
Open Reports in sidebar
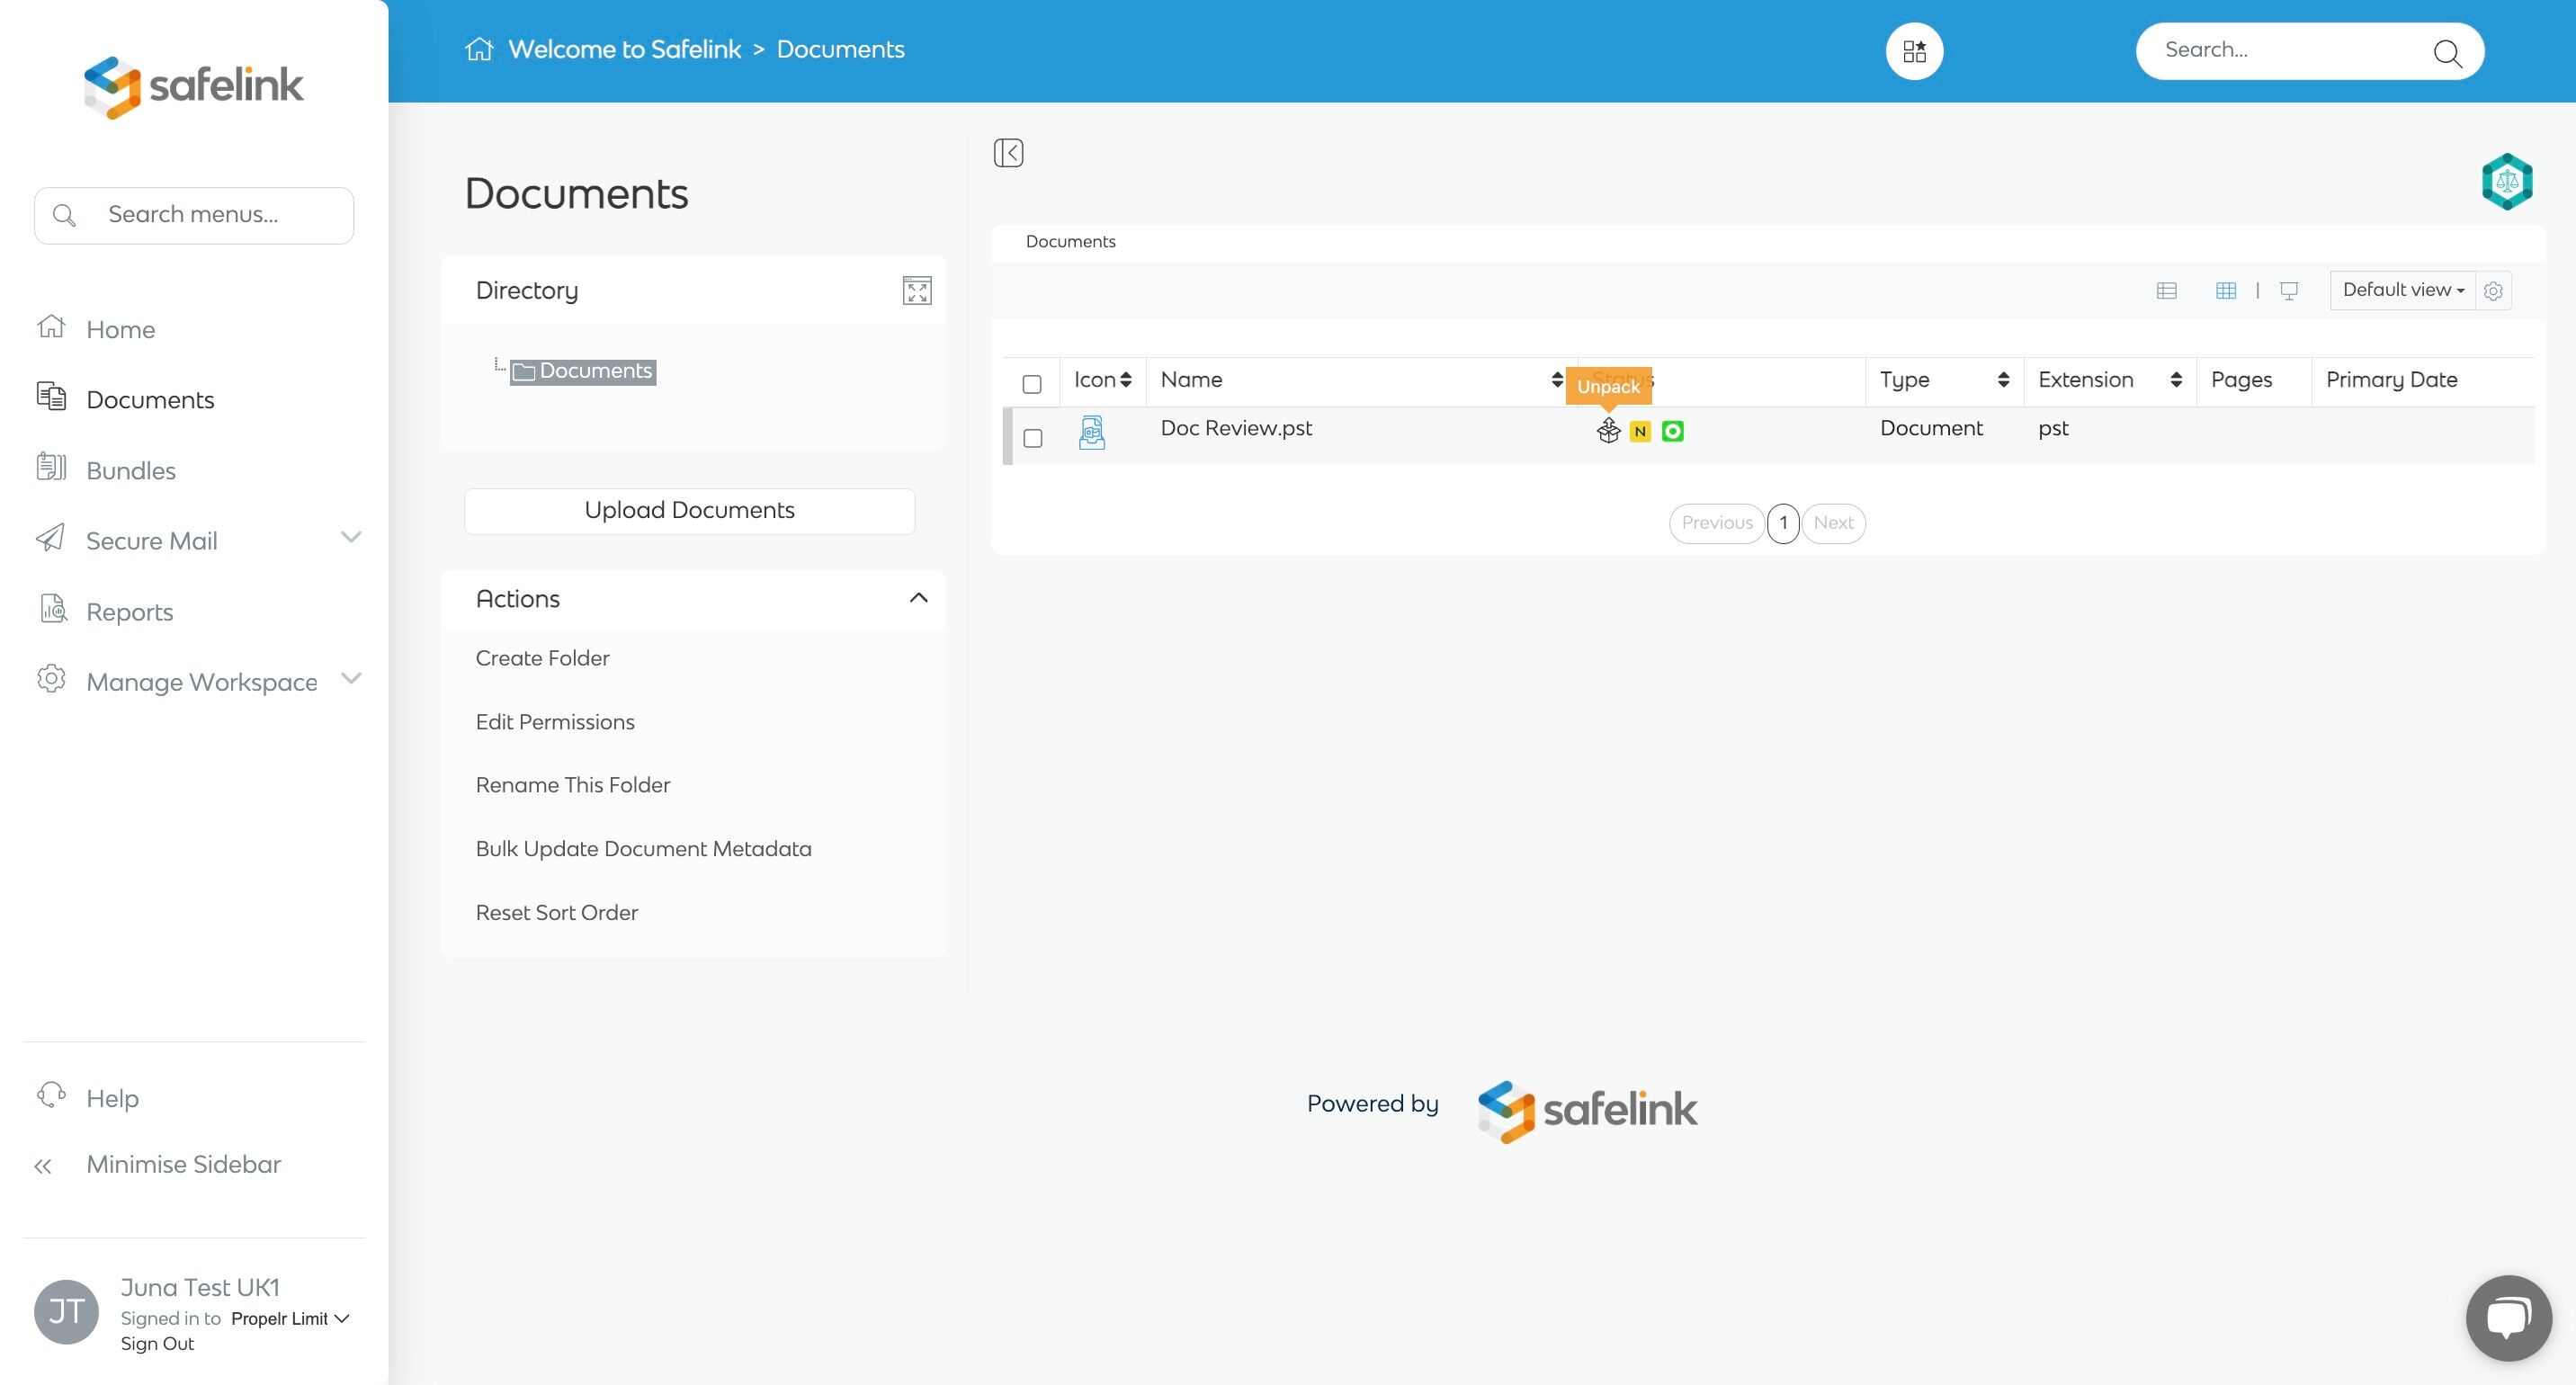(x=130, y=612)
